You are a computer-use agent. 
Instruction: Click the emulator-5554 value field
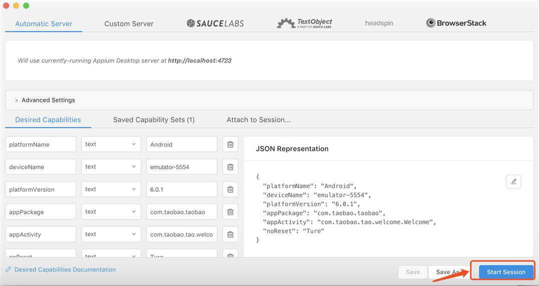coord(182,167)
